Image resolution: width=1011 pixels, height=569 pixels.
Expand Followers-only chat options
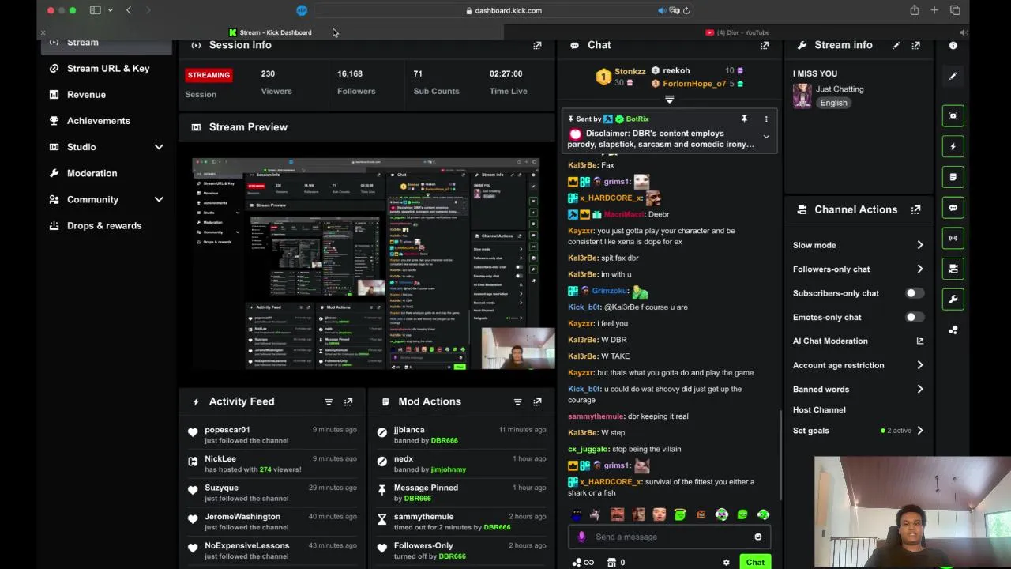(x=919, y=269)
